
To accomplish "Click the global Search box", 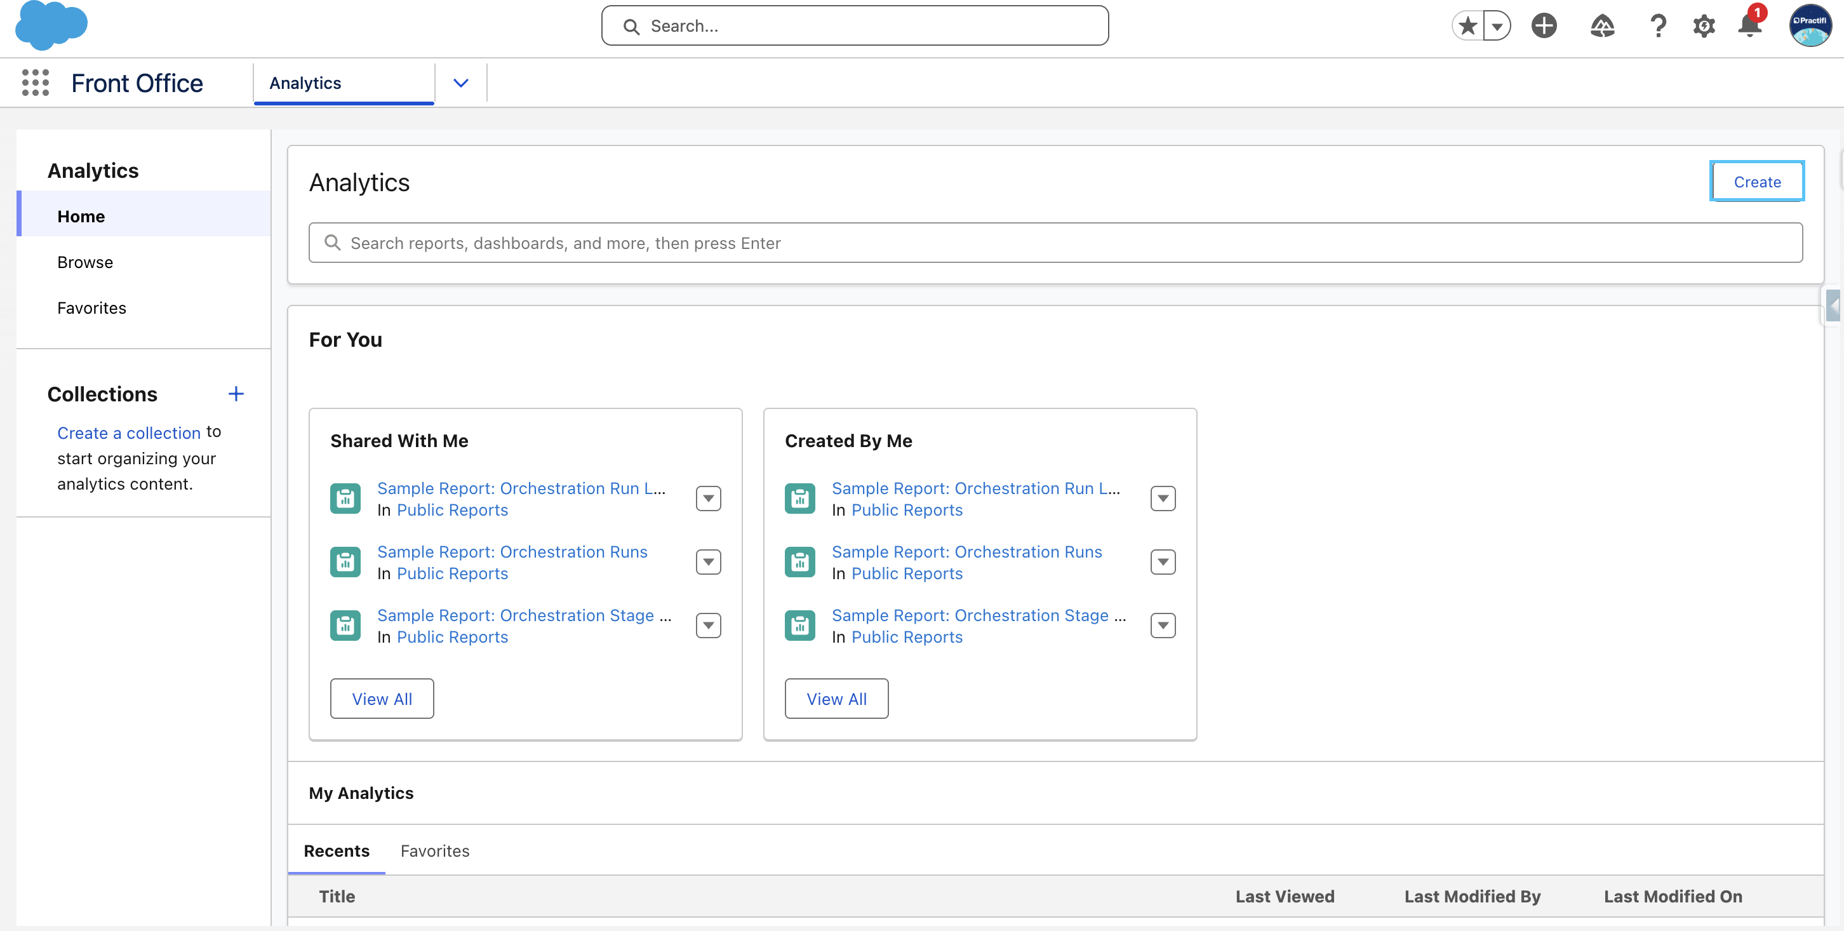I will [x=855, y=26].
